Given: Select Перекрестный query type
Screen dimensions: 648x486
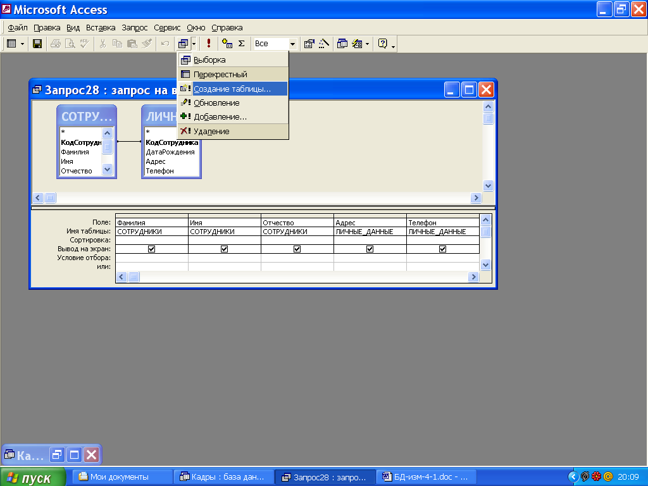Looking at the screenshot, I should point(233,75).
